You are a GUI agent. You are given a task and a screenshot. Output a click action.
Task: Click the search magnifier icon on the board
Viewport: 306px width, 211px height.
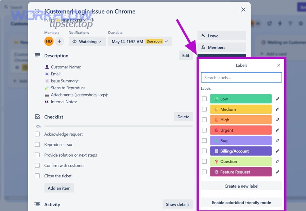[x=6, y=7]
